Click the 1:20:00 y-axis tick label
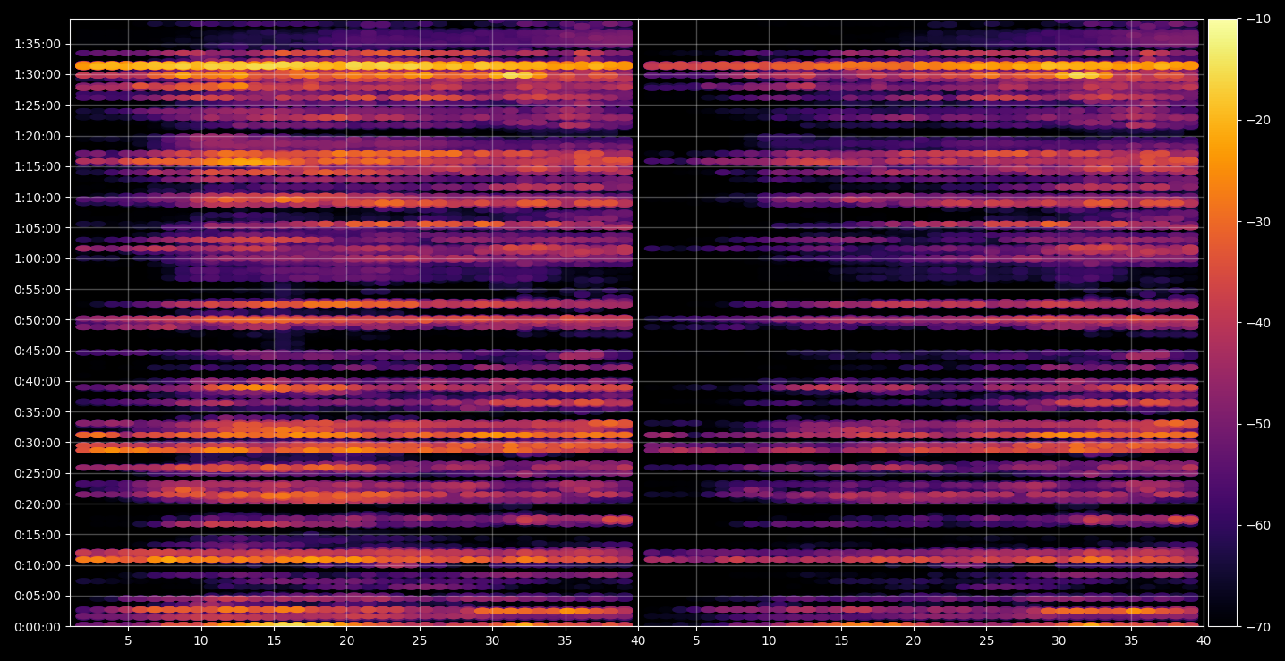 pos(38,136)
